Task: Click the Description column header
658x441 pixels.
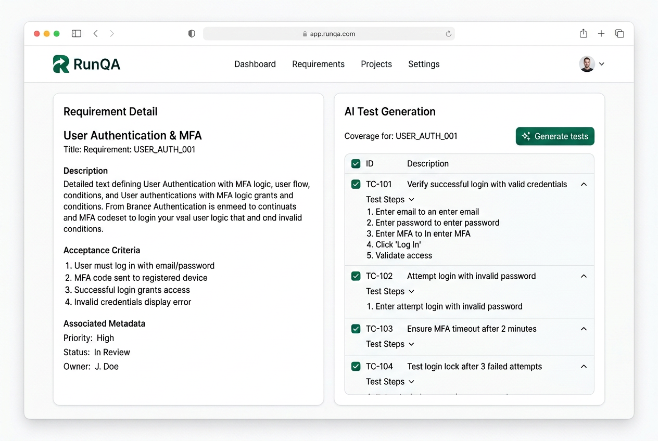Action: tap(428, 164)
